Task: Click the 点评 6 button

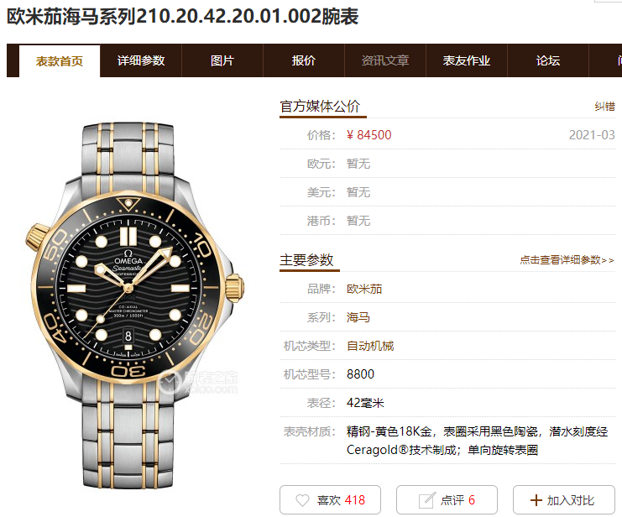Action: click(447, 500)
